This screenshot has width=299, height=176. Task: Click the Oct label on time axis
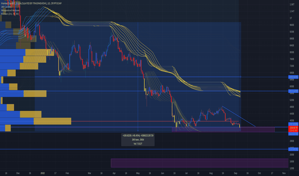pos(259,173)
